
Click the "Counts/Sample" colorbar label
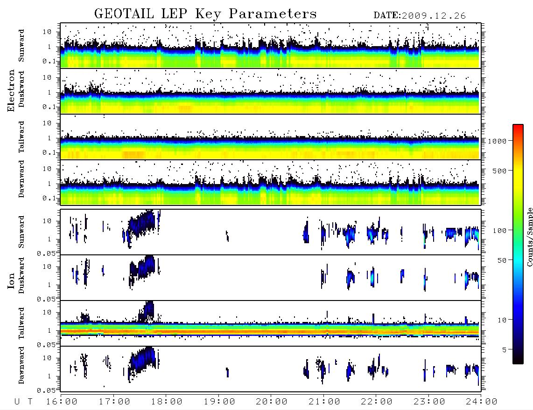click(x=529, y=237)
